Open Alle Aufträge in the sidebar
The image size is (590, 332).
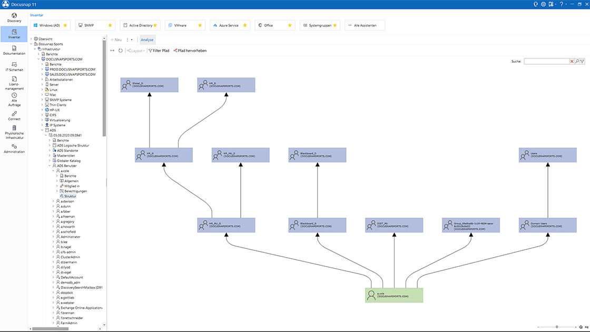pos(14,100)
